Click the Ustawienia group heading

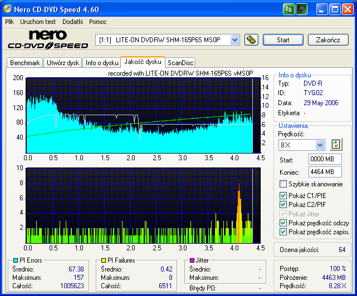tap(293, 126)
